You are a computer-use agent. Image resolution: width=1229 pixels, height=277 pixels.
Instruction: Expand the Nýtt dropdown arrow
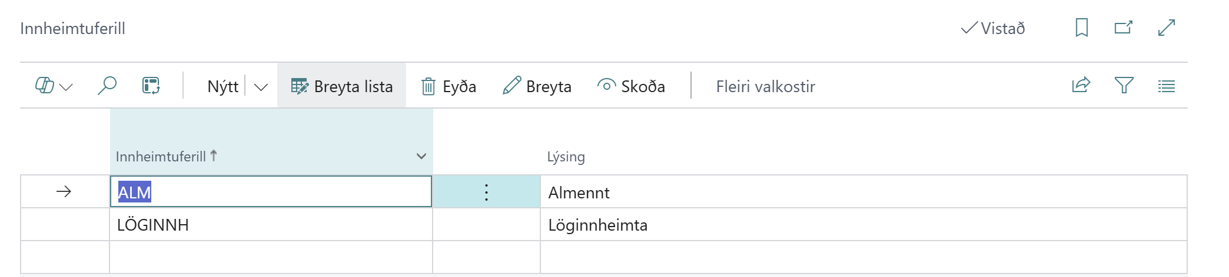(261, 87)
